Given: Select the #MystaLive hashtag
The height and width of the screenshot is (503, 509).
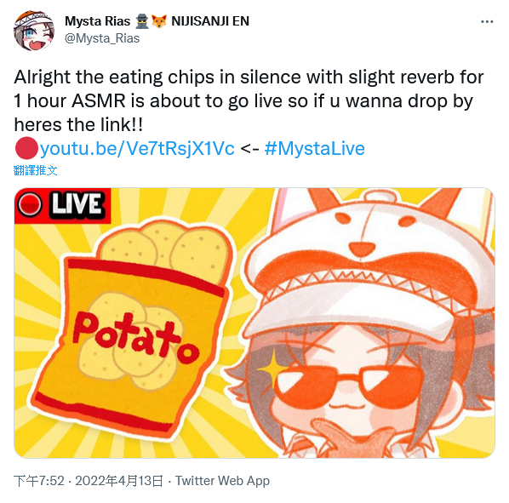Looking at the screenshot, I should pos(315,149).
